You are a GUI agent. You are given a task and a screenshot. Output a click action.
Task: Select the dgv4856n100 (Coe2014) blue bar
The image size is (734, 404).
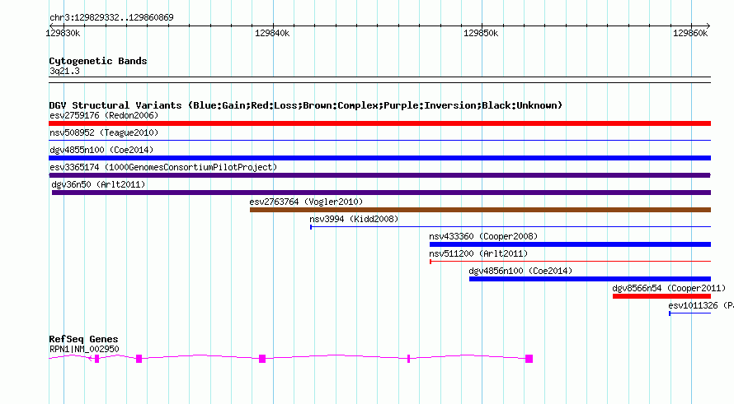[x=590, y=279]
